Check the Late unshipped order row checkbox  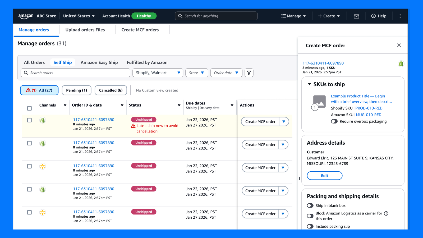click(29, 120)
